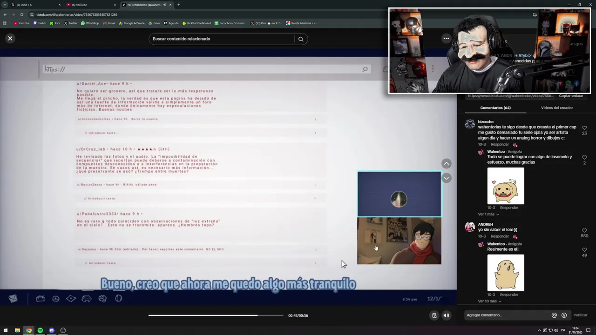596x335 pixels.
Task: Click ANDREH's profile avatar
Action: 470,227
